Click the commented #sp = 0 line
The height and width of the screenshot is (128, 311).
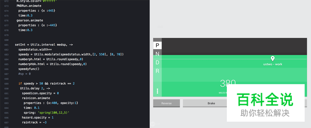[x=24, y=74]
